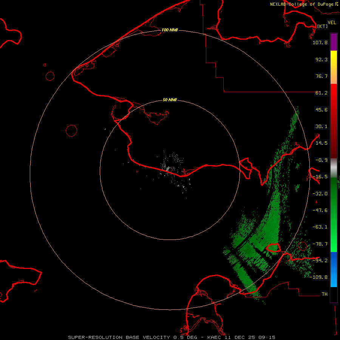340x340 pixels.
Task: Click the -78.7 velocity scale value
Action: [320, 244]
